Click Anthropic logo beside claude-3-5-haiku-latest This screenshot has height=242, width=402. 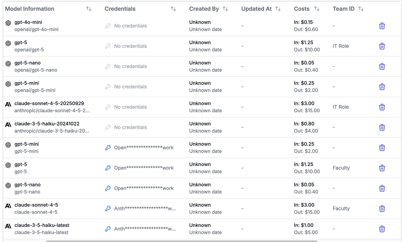[8, 226]
